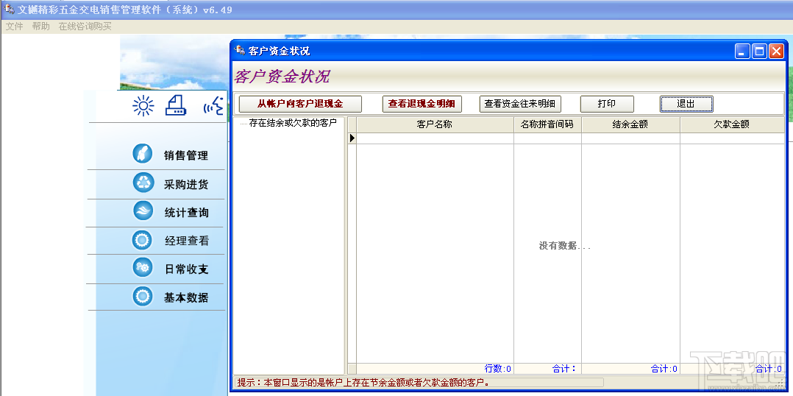Screen dimensions: 793x396
Task: Click the current-row arrow indicator in grid
Action: pos(352,138)
